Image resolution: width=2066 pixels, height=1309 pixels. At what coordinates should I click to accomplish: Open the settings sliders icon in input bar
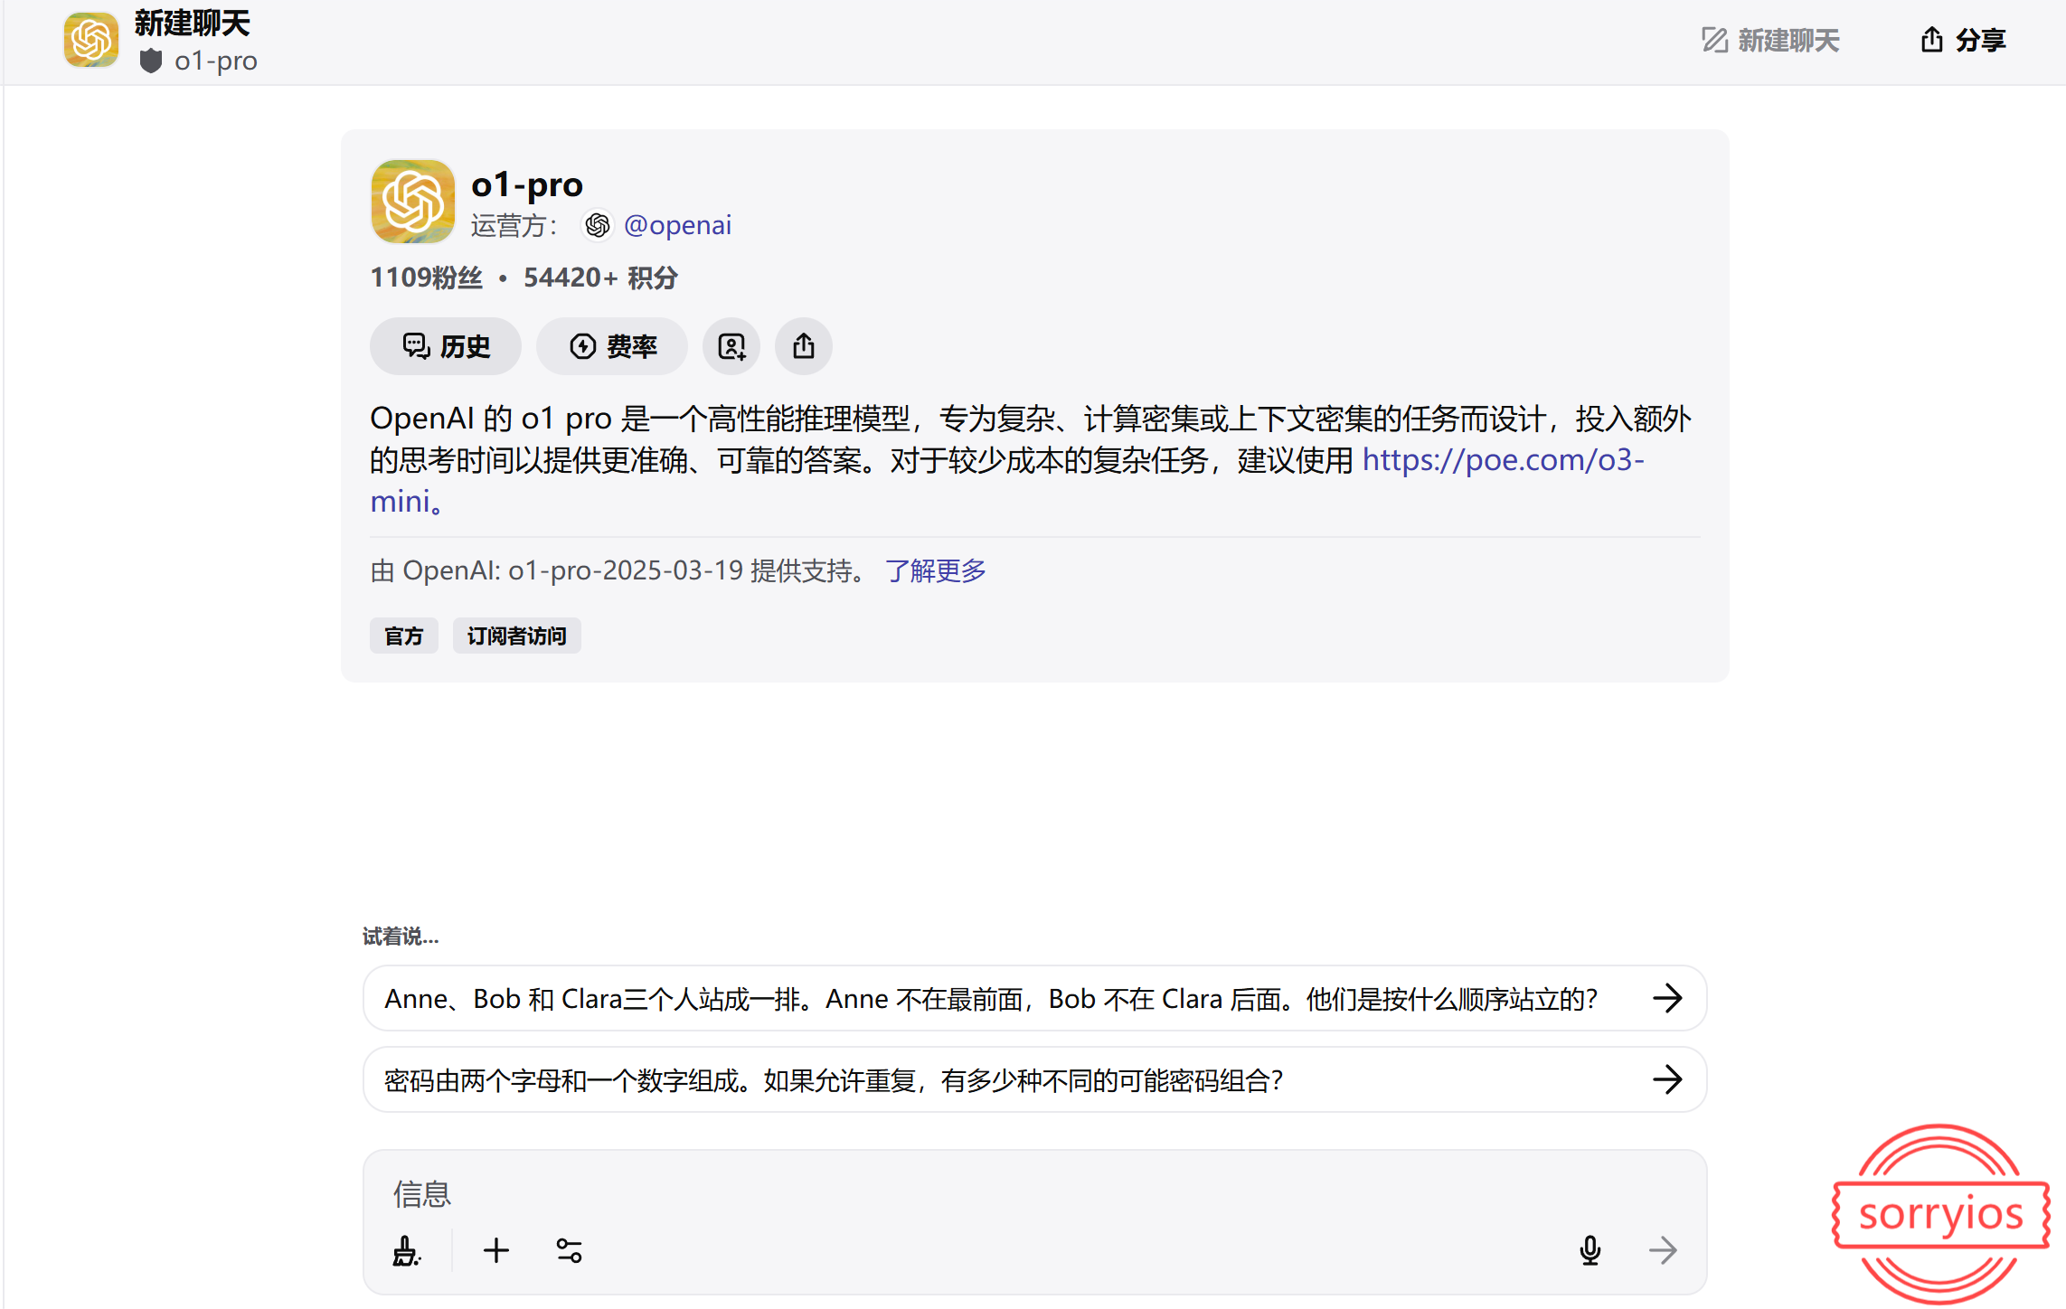[569, 1251]
